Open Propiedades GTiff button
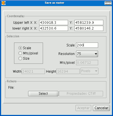113x116 pixels. tap(81, 94)
